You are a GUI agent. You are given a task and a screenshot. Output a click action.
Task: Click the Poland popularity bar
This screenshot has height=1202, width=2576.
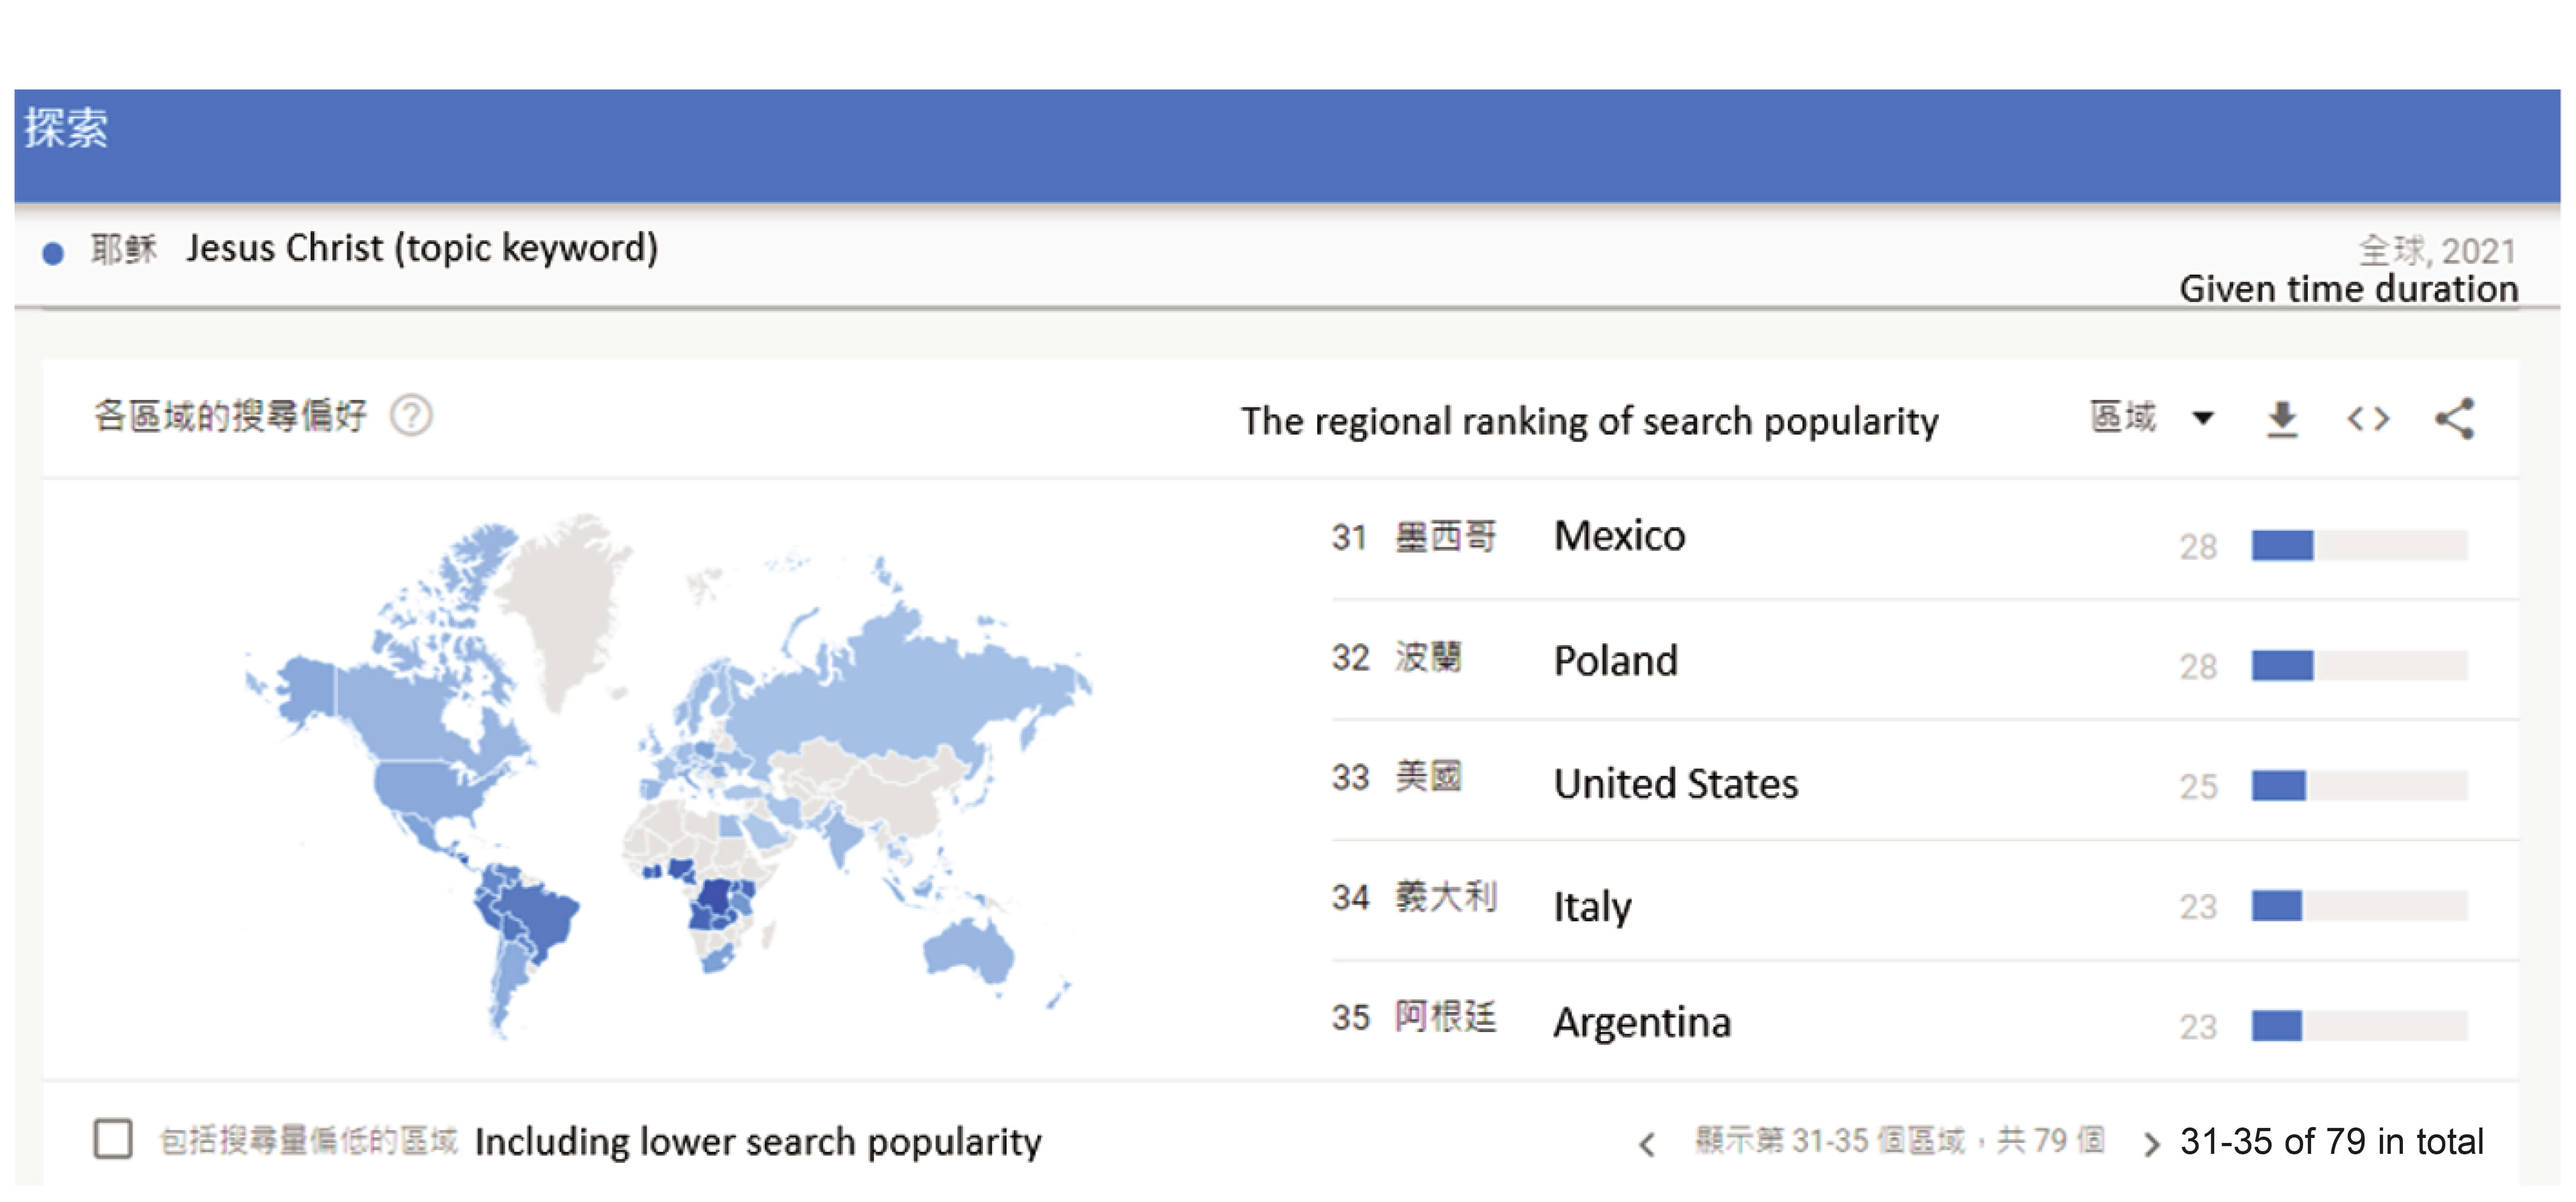(2359, 665)
